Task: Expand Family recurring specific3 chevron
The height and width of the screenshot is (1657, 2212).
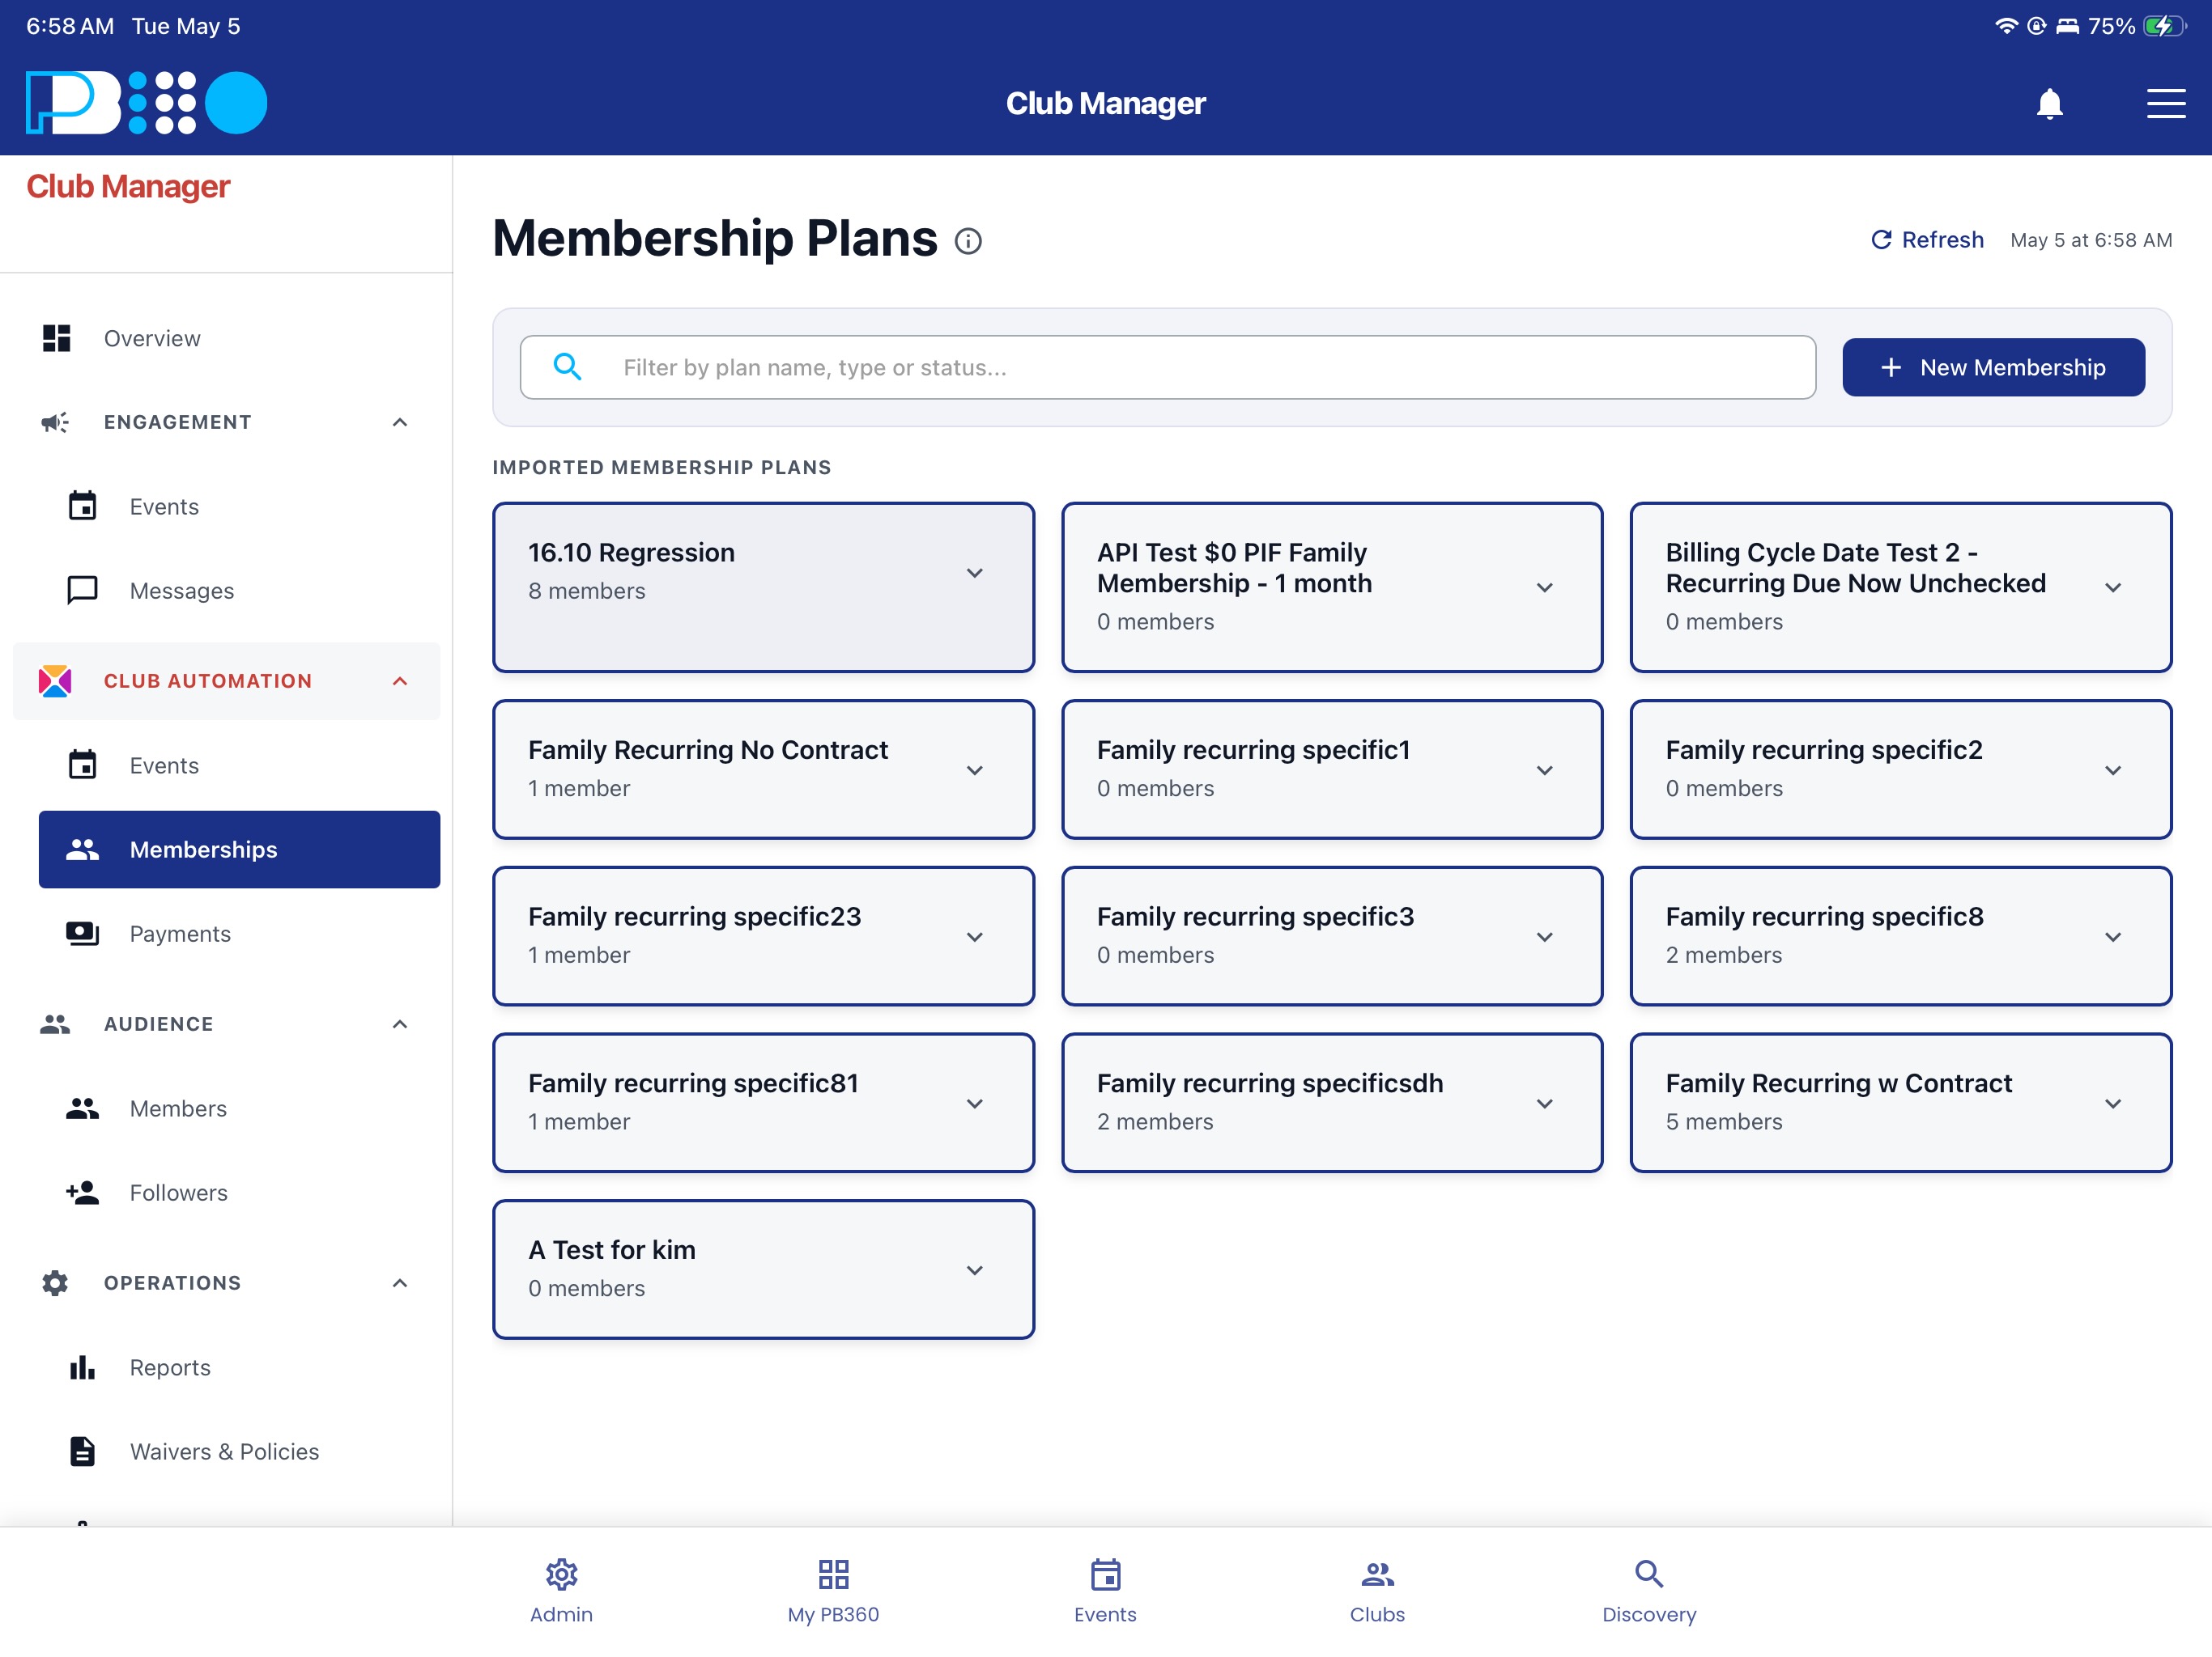Action: pyautogui.click(x=1545, y=938)
